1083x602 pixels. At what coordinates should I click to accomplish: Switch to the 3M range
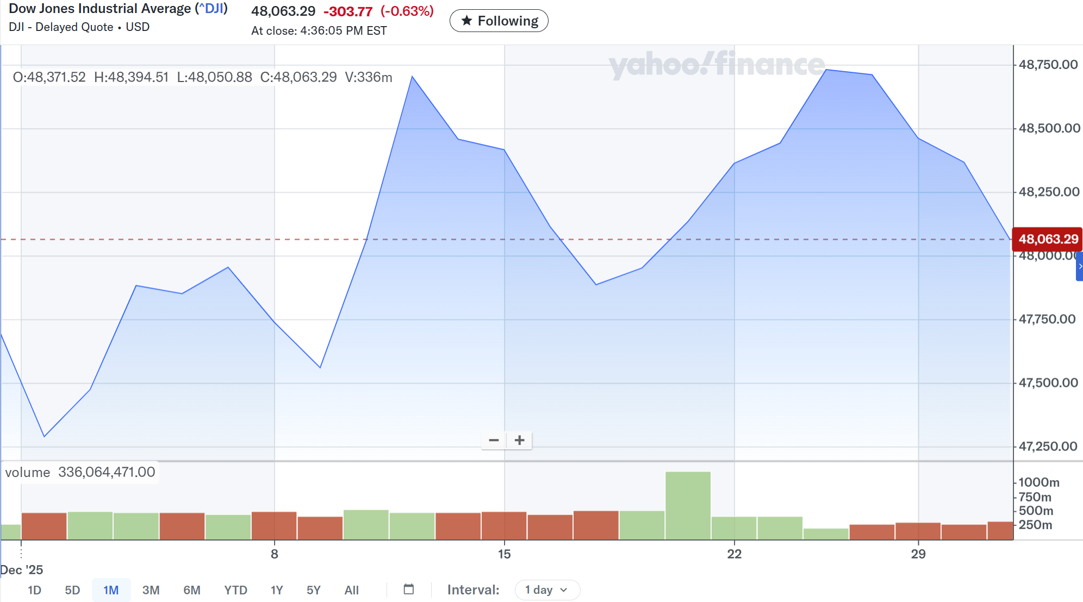click(151, 590)
